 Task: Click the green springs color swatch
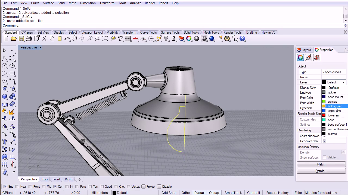point(324,102)
